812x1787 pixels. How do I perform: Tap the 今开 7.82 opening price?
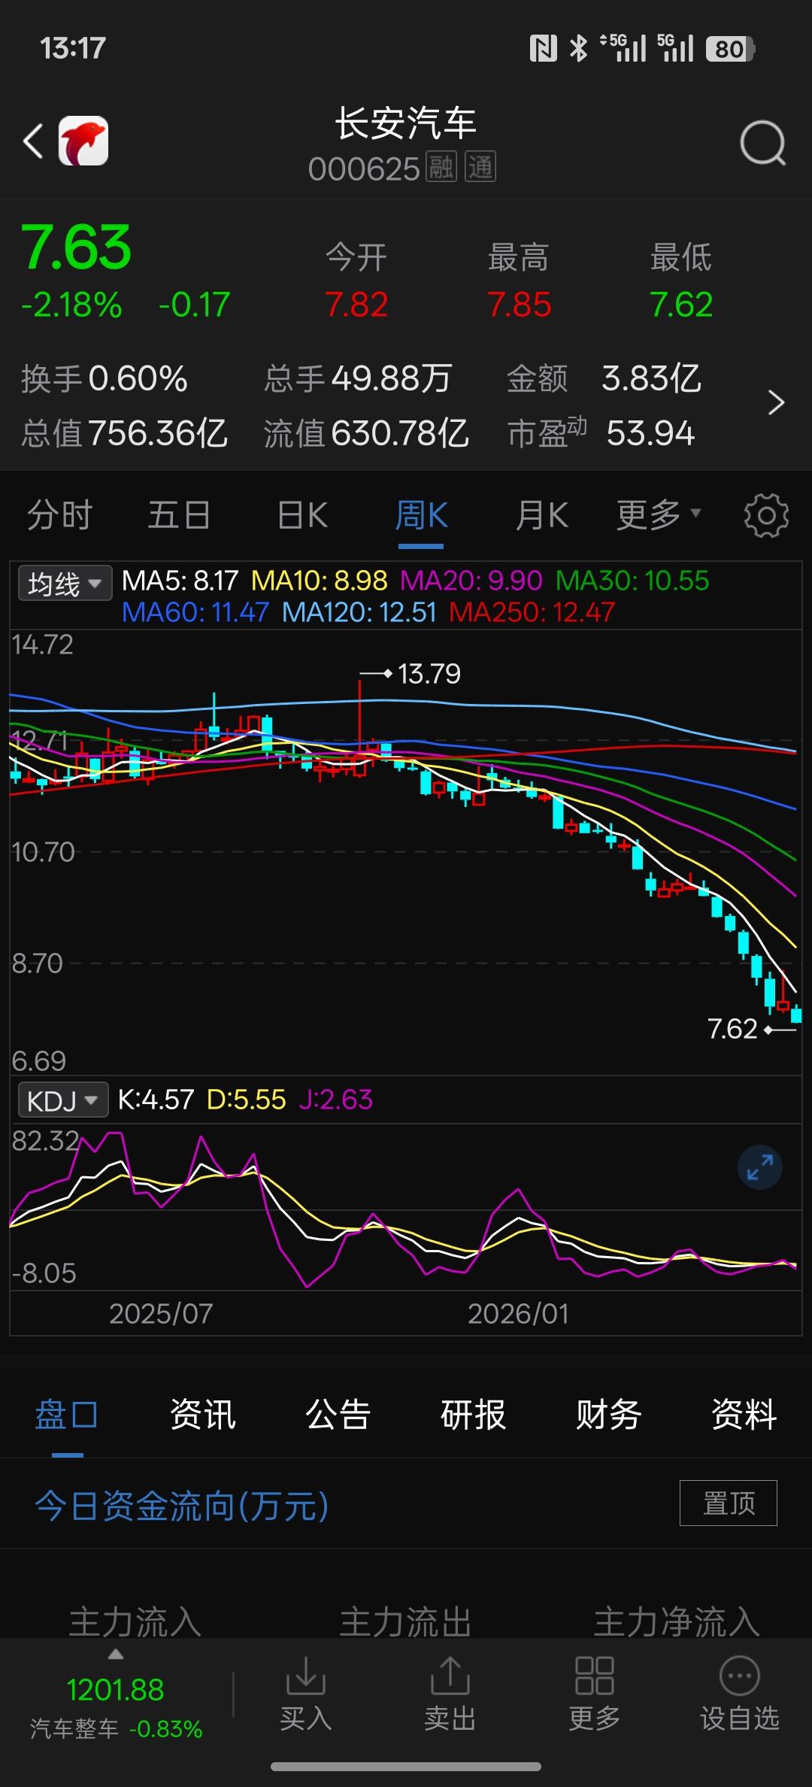tap(356, 281)
